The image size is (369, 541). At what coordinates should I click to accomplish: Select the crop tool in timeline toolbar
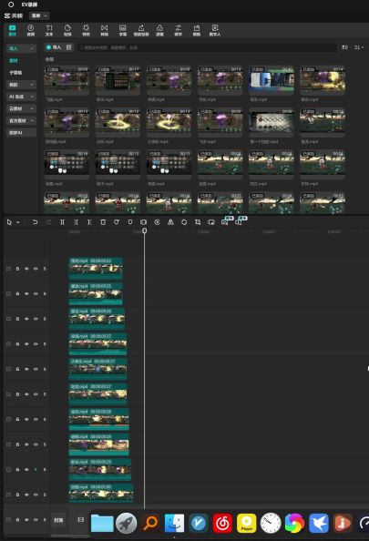tap(198, 222)
